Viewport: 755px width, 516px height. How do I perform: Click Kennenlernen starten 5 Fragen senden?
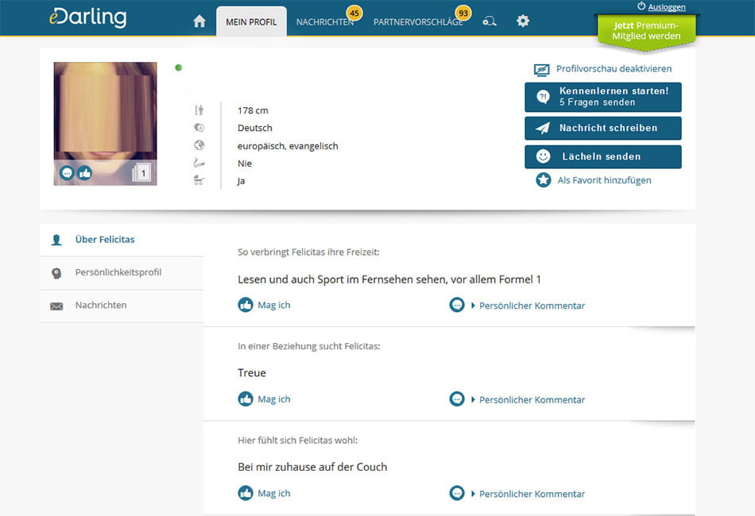tap(603, 97)
